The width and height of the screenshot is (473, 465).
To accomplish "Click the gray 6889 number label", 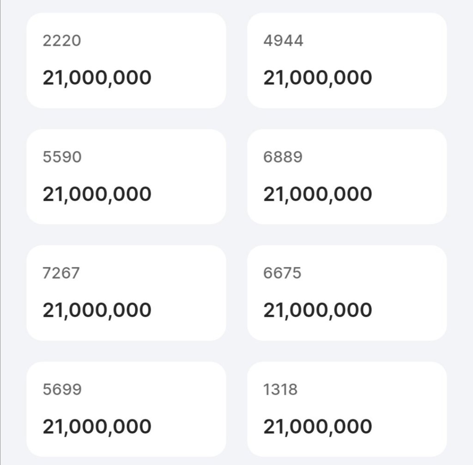I will point(283,157).
